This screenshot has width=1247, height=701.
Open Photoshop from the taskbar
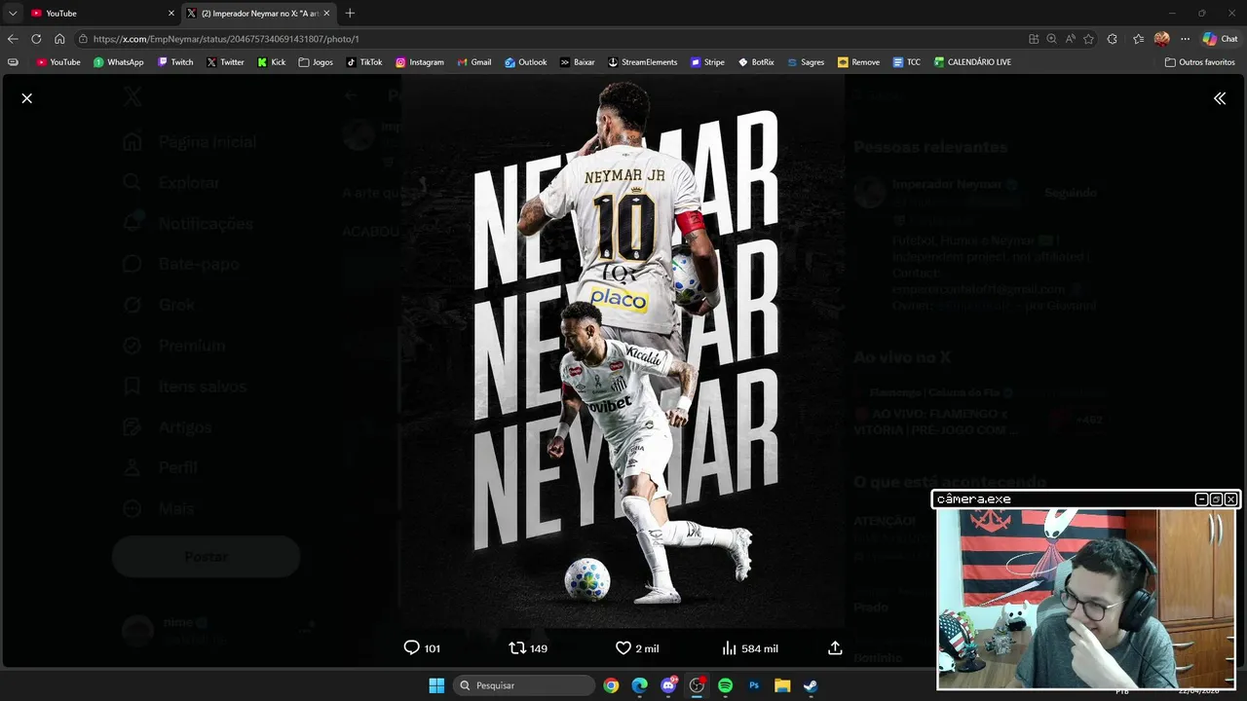point(753,685)
